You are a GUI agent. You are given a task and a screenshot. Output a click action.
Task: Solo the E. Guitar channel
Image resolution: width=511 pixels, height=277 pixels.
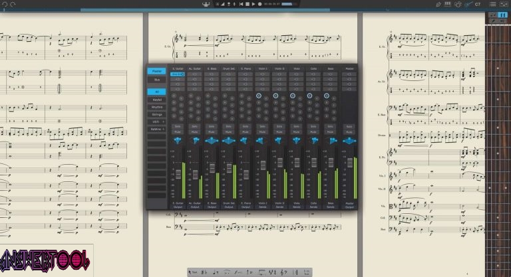pyautogui.click(x=178, y=126)
